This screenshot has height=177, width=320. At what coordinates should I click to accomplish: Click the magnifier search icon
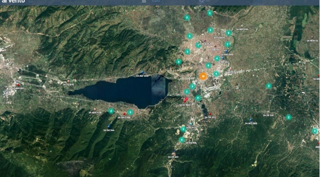click(201, 1)
